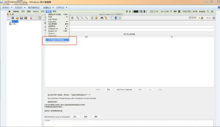Click the Shutdown round gray toolbar icon
This screenshot has width=220, height=127.
pos(72,18)
